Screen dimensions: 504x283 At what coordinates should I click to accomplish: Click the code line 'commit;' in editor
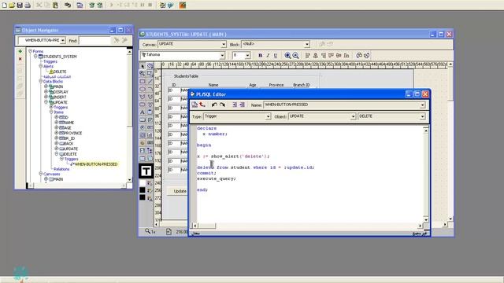206,173
